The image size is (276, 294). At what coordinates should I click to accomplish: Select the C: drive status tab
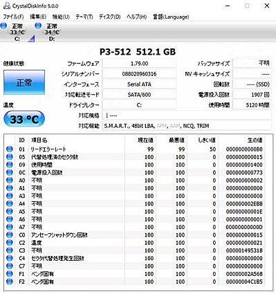pos(17,33)
